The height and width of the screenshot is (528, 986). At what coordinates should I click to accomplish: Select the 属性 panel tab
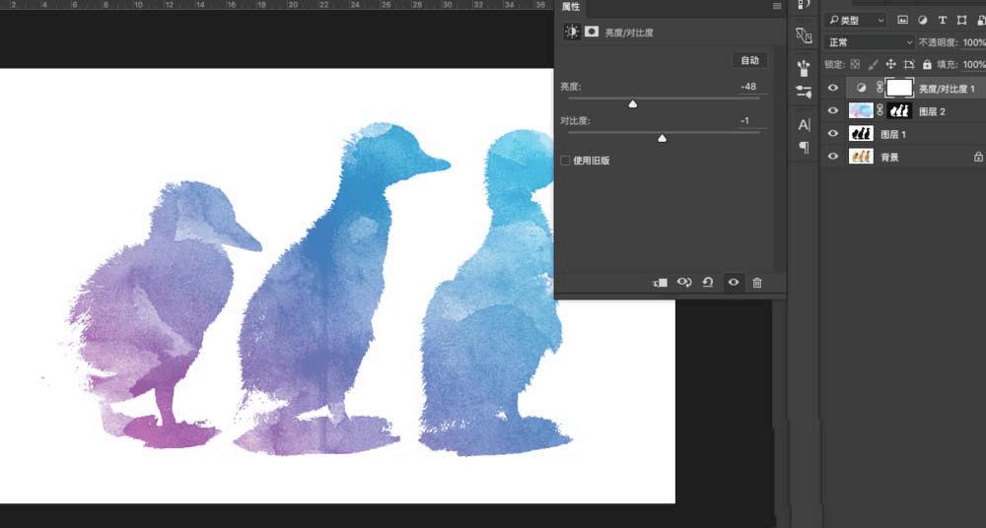pos(571,7)
